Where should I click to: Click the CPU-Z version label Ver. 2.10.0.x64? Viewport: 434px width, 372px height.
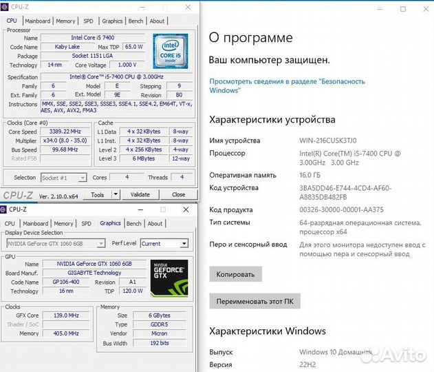pos(58,196)
